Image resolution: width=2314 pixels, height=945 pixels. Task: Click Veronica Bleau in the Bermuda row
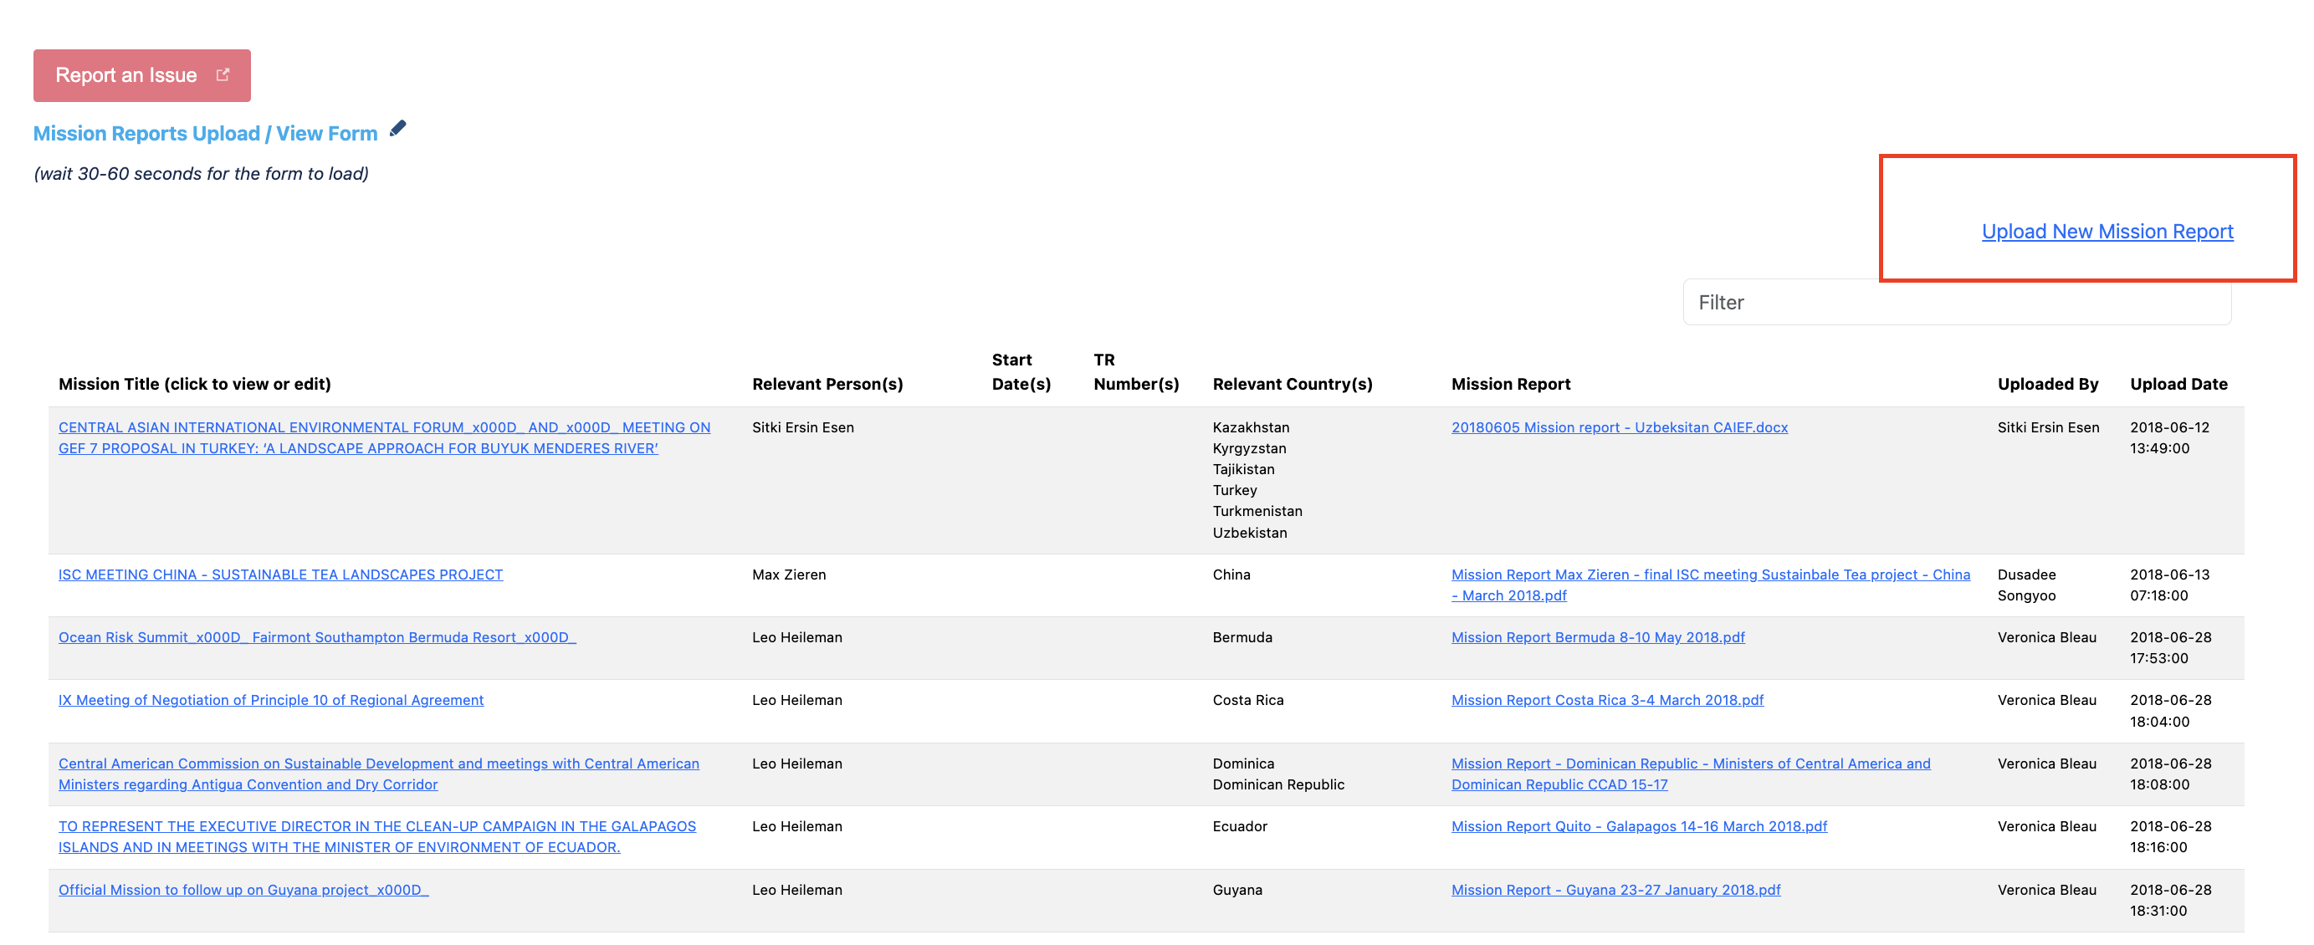pos(2046,638)
